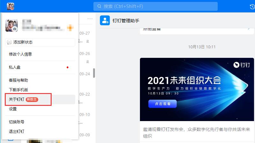Click the conversation list scrollbar thumb
Image resolution: width=255 pixels, height=143 pixels.
pyautogui.click(x=94, y=73)
